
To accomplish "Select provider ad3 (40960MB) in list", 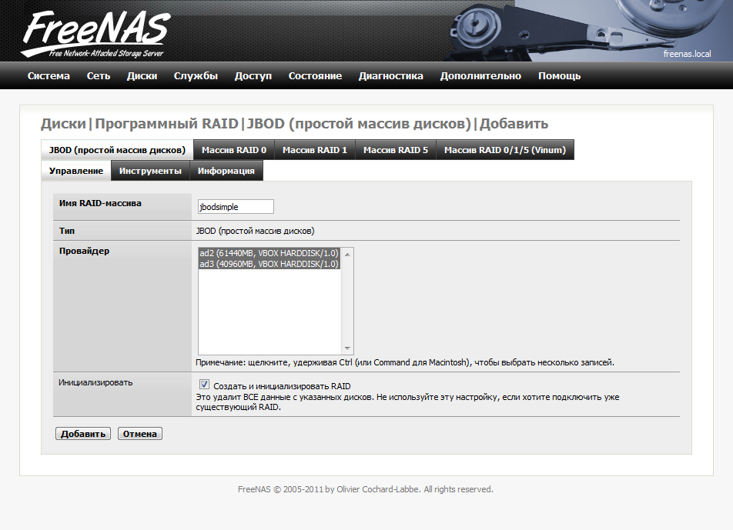I will [269, 264].
